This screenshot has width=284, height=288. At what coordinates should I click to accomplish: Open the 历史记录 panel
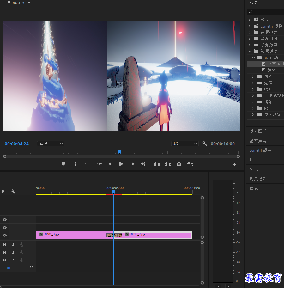(258, 179)
